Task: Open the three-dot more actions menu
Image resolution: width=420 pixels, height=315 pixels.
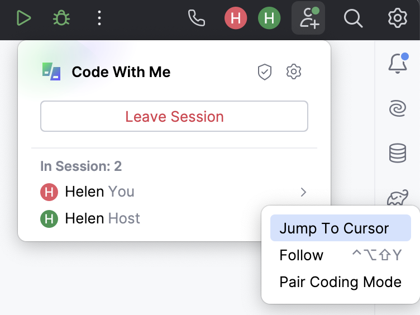Action: pyautogui.click(x=99, y=18)
